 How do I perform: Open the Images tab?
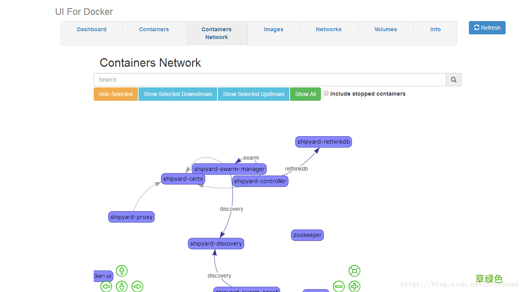[x=273, y=29]
